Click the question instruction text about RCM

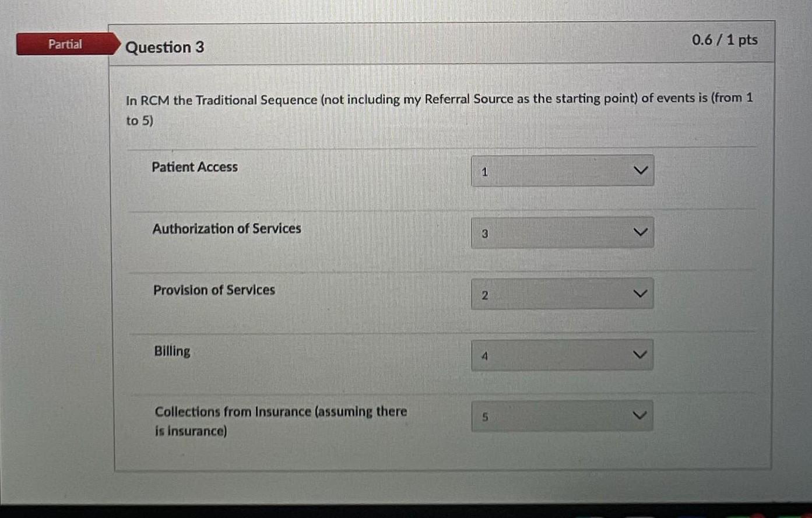click(x=438, y=109)
